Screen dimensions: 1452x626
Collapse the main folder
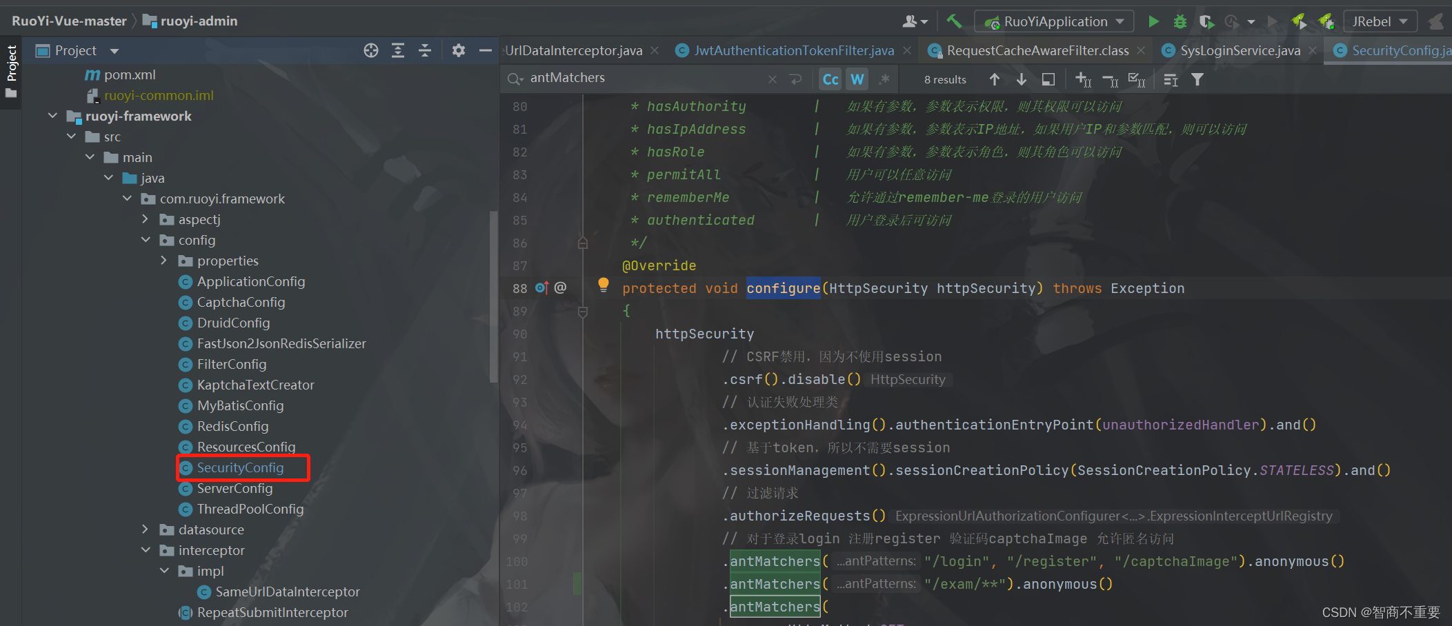coord(90,157)
